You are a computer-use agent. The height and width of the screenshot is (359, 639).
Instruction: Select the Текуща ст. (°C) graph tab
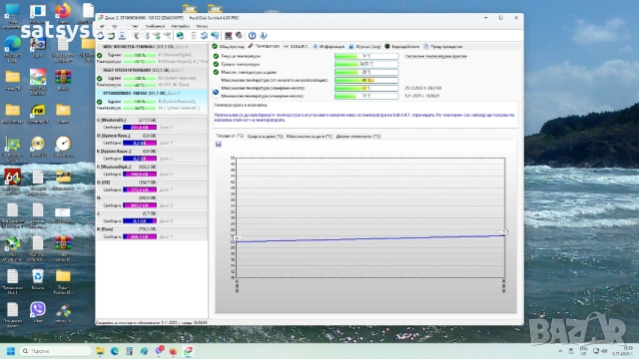pos(230,136)
